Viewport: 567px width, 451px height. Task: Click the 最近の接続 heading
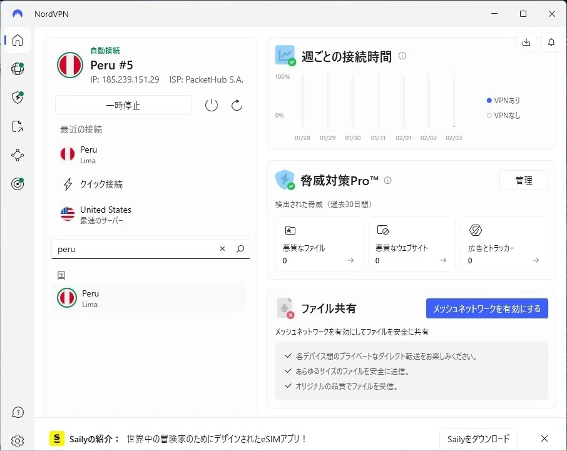coord(81,129)
